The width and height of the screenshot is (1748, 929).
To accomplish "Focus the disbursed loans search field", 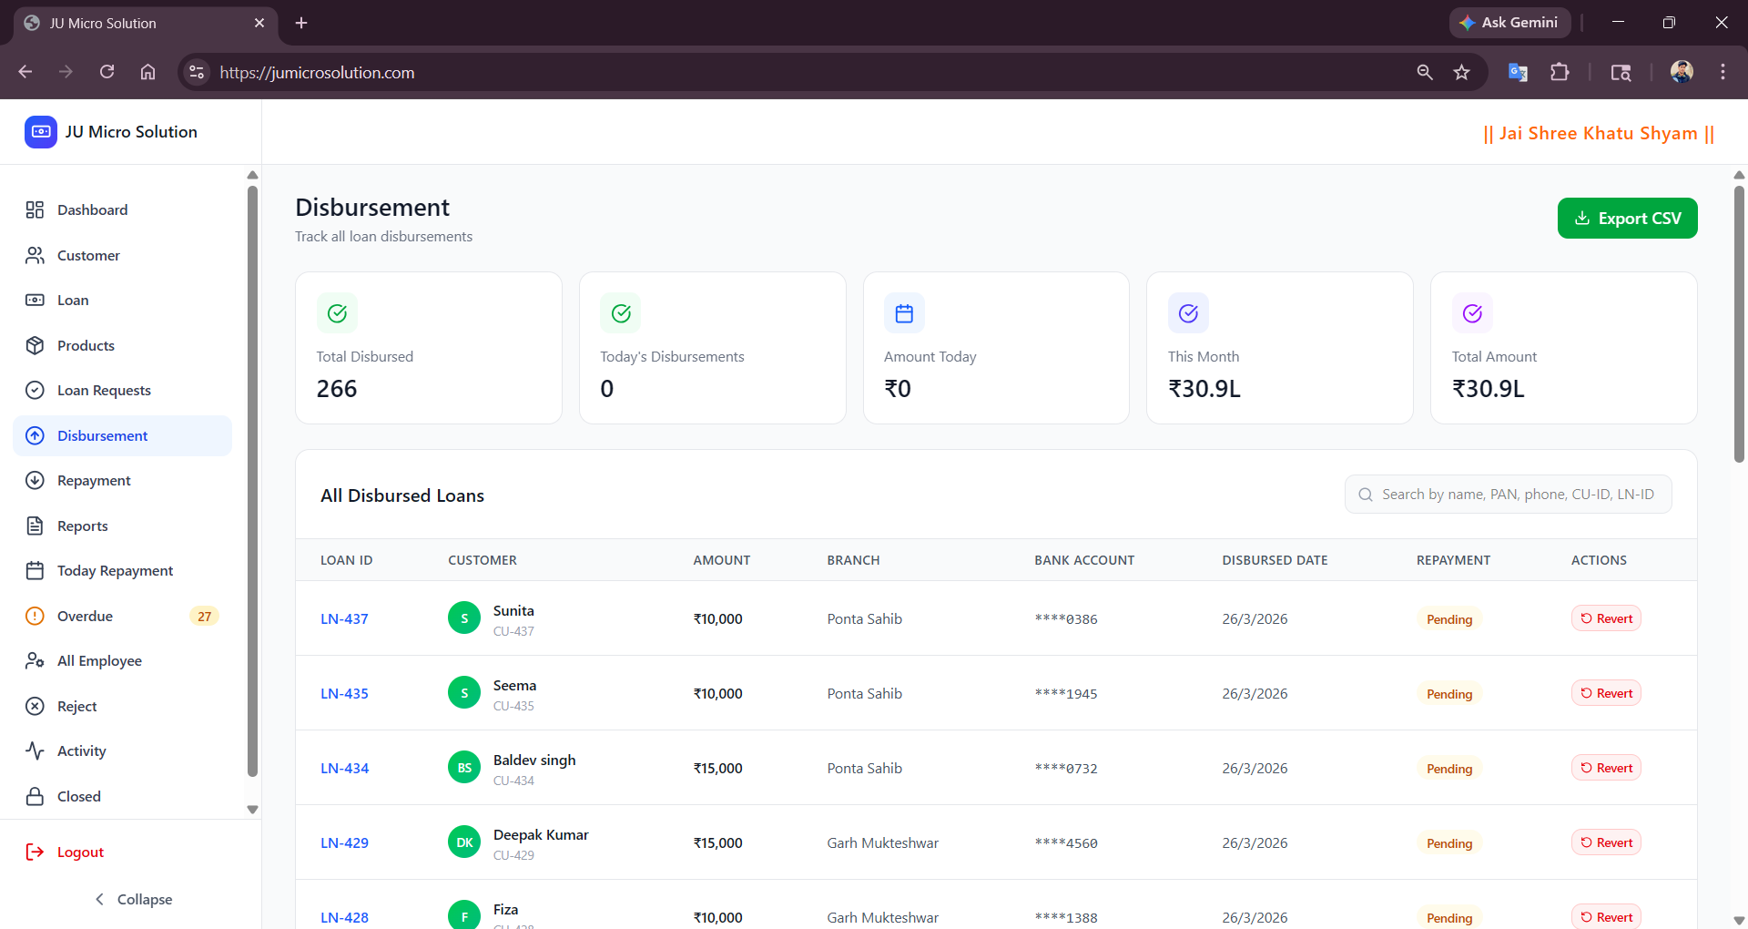I will pos(1508,495).
